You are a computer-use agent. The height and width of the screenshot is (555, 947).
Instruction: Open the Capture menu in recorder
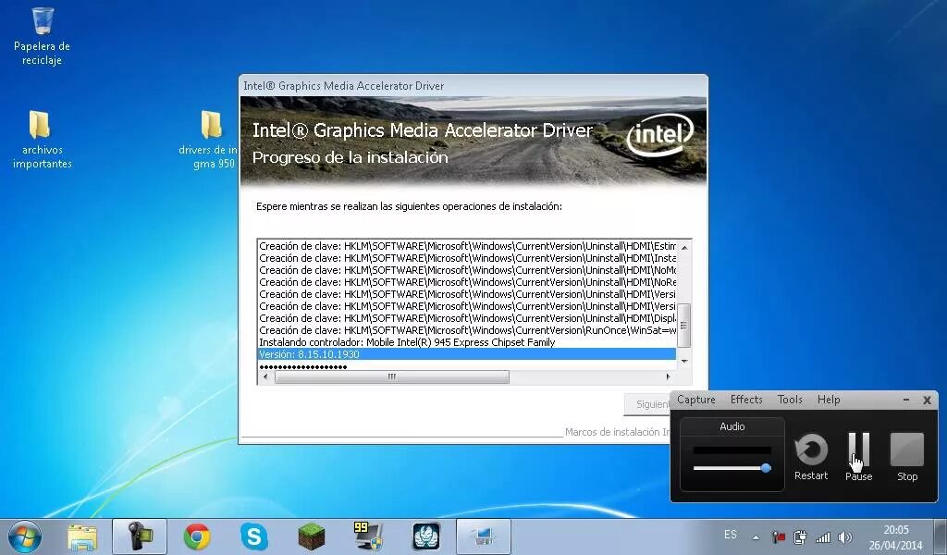[695, 400]
